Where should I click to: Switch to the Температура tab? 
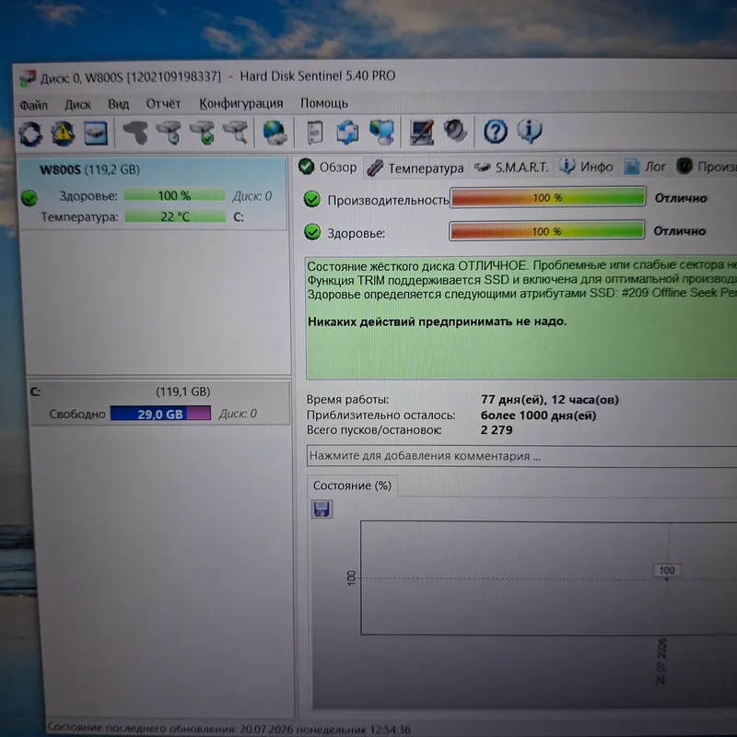click(415, 168)
